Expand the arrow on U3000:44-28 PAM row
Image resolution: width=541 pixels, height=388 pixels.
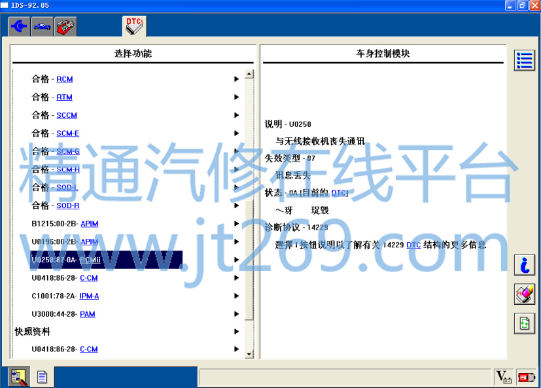coord(236,314)
